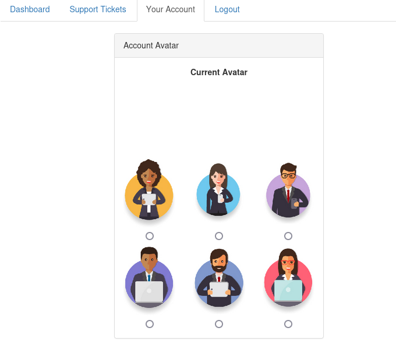Click the Logout link
Viewport: 396px width, 345px height.
227,9
